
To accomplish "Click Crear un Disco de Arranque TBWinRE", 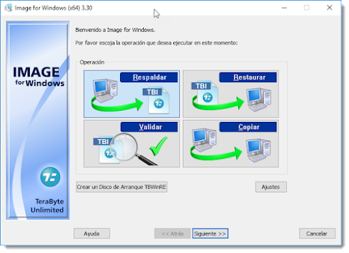I will click(121, 187).
